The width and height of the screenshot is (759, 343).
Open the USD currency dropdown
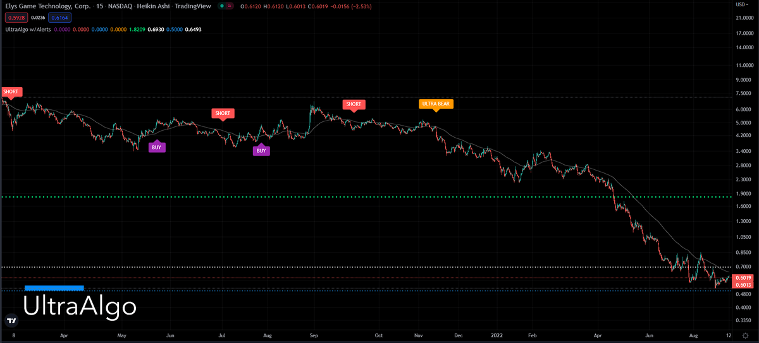pos(743,3)
